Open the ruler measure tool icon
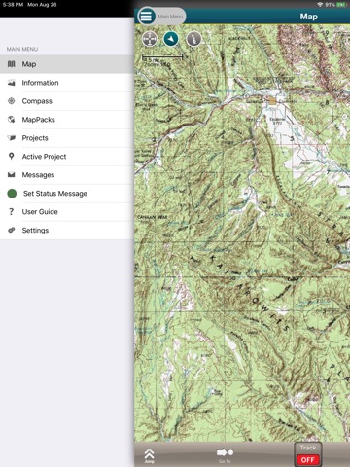Screen dimensions: 350x467 point(193,39)
